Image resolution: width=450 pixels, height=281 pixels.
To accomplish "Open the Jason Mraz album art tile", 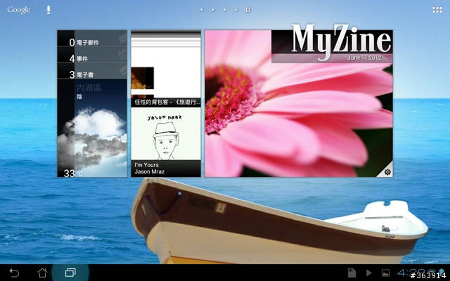I will [x=166, y=134].
